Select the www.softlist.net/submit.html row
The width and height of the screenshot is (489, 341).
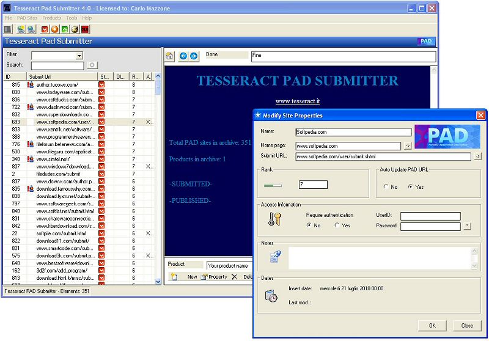(79, 211)
